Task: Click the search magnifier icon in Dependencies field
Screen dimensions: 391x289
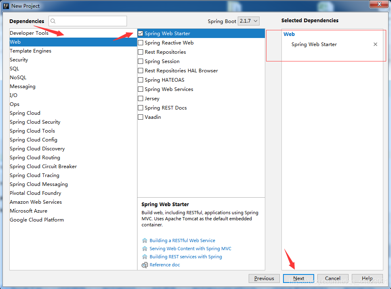Action: 53,21
